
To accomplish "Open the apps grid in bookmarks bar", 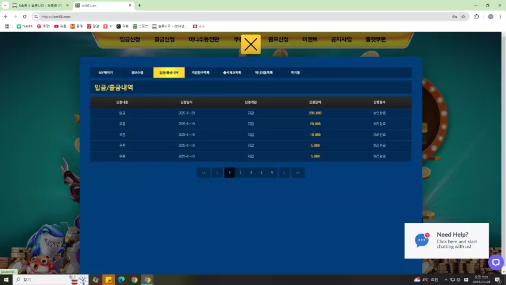I will point(7,26).
